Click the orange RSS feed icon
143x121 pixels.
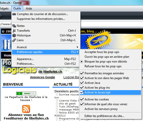click(26, 109)
